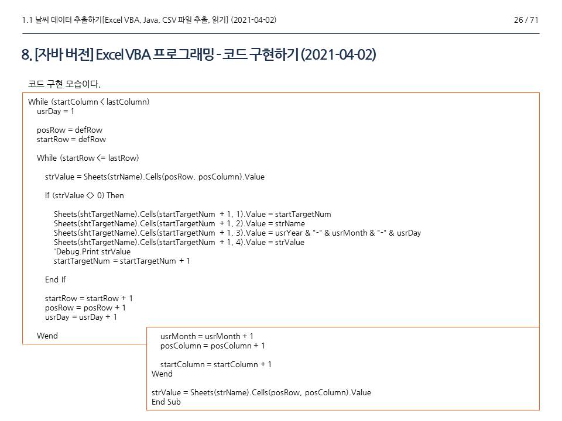Click 'Wend' directly under 'usrDay = usrDay + 1'
Screen dimensions: 562x421
(47, 336)
